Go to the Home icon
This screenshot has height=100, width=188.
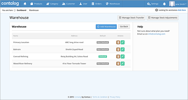tap(25, 4)
